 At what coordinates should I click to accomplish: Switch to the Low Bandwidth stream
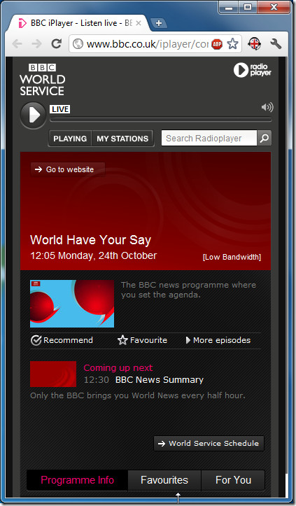coord(232,257)
